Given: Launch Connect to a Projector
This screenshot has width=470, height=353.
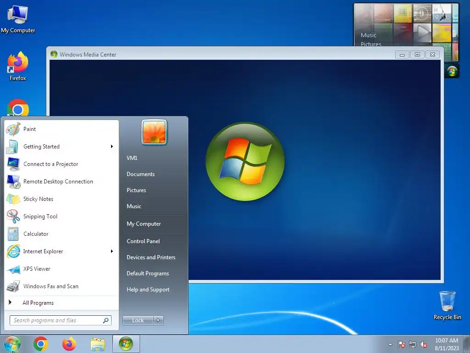Looking at the screenshot, I should 62,164.
